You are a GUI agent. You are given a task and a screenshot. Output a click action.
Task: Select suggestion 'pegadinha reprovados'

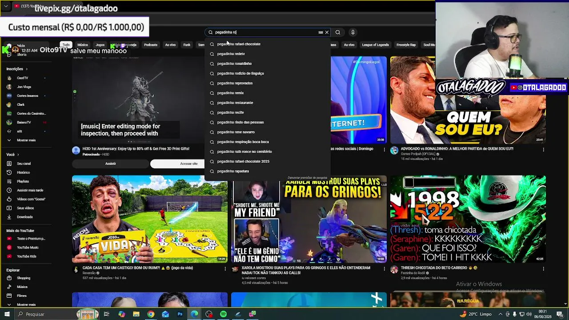coord(268,83)
